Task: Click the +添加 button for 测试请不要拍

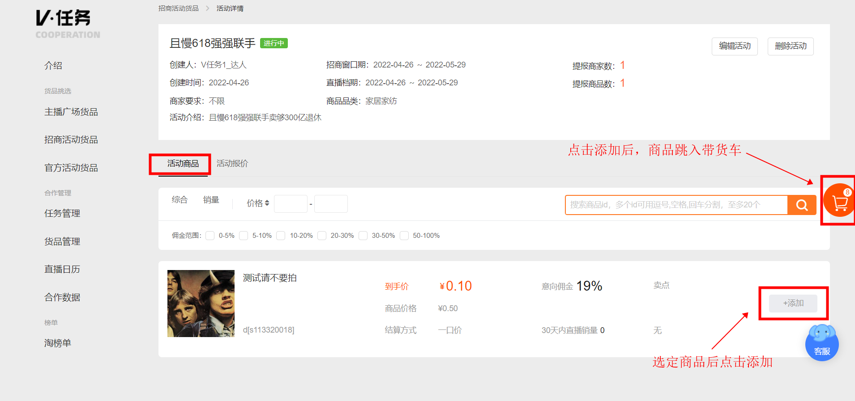Action: pos(793,304)
